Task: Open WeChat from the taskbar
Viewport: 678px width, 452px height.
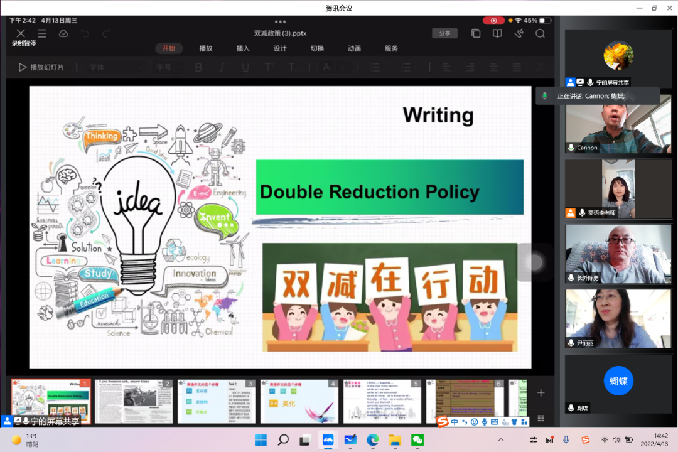Action: point(417,440)
